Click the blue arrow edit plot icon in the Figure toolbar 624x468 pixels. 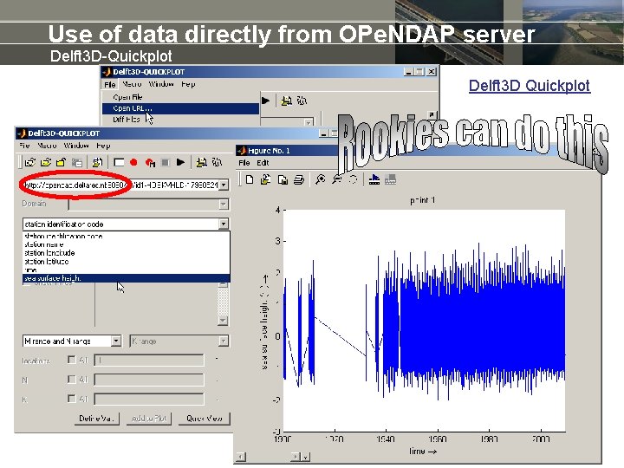click(x=374, y=180)
